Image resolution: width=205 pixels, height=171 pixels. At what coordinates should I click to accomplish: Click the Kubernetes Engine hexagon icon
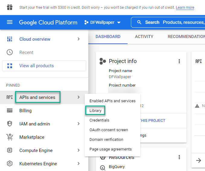10,163
